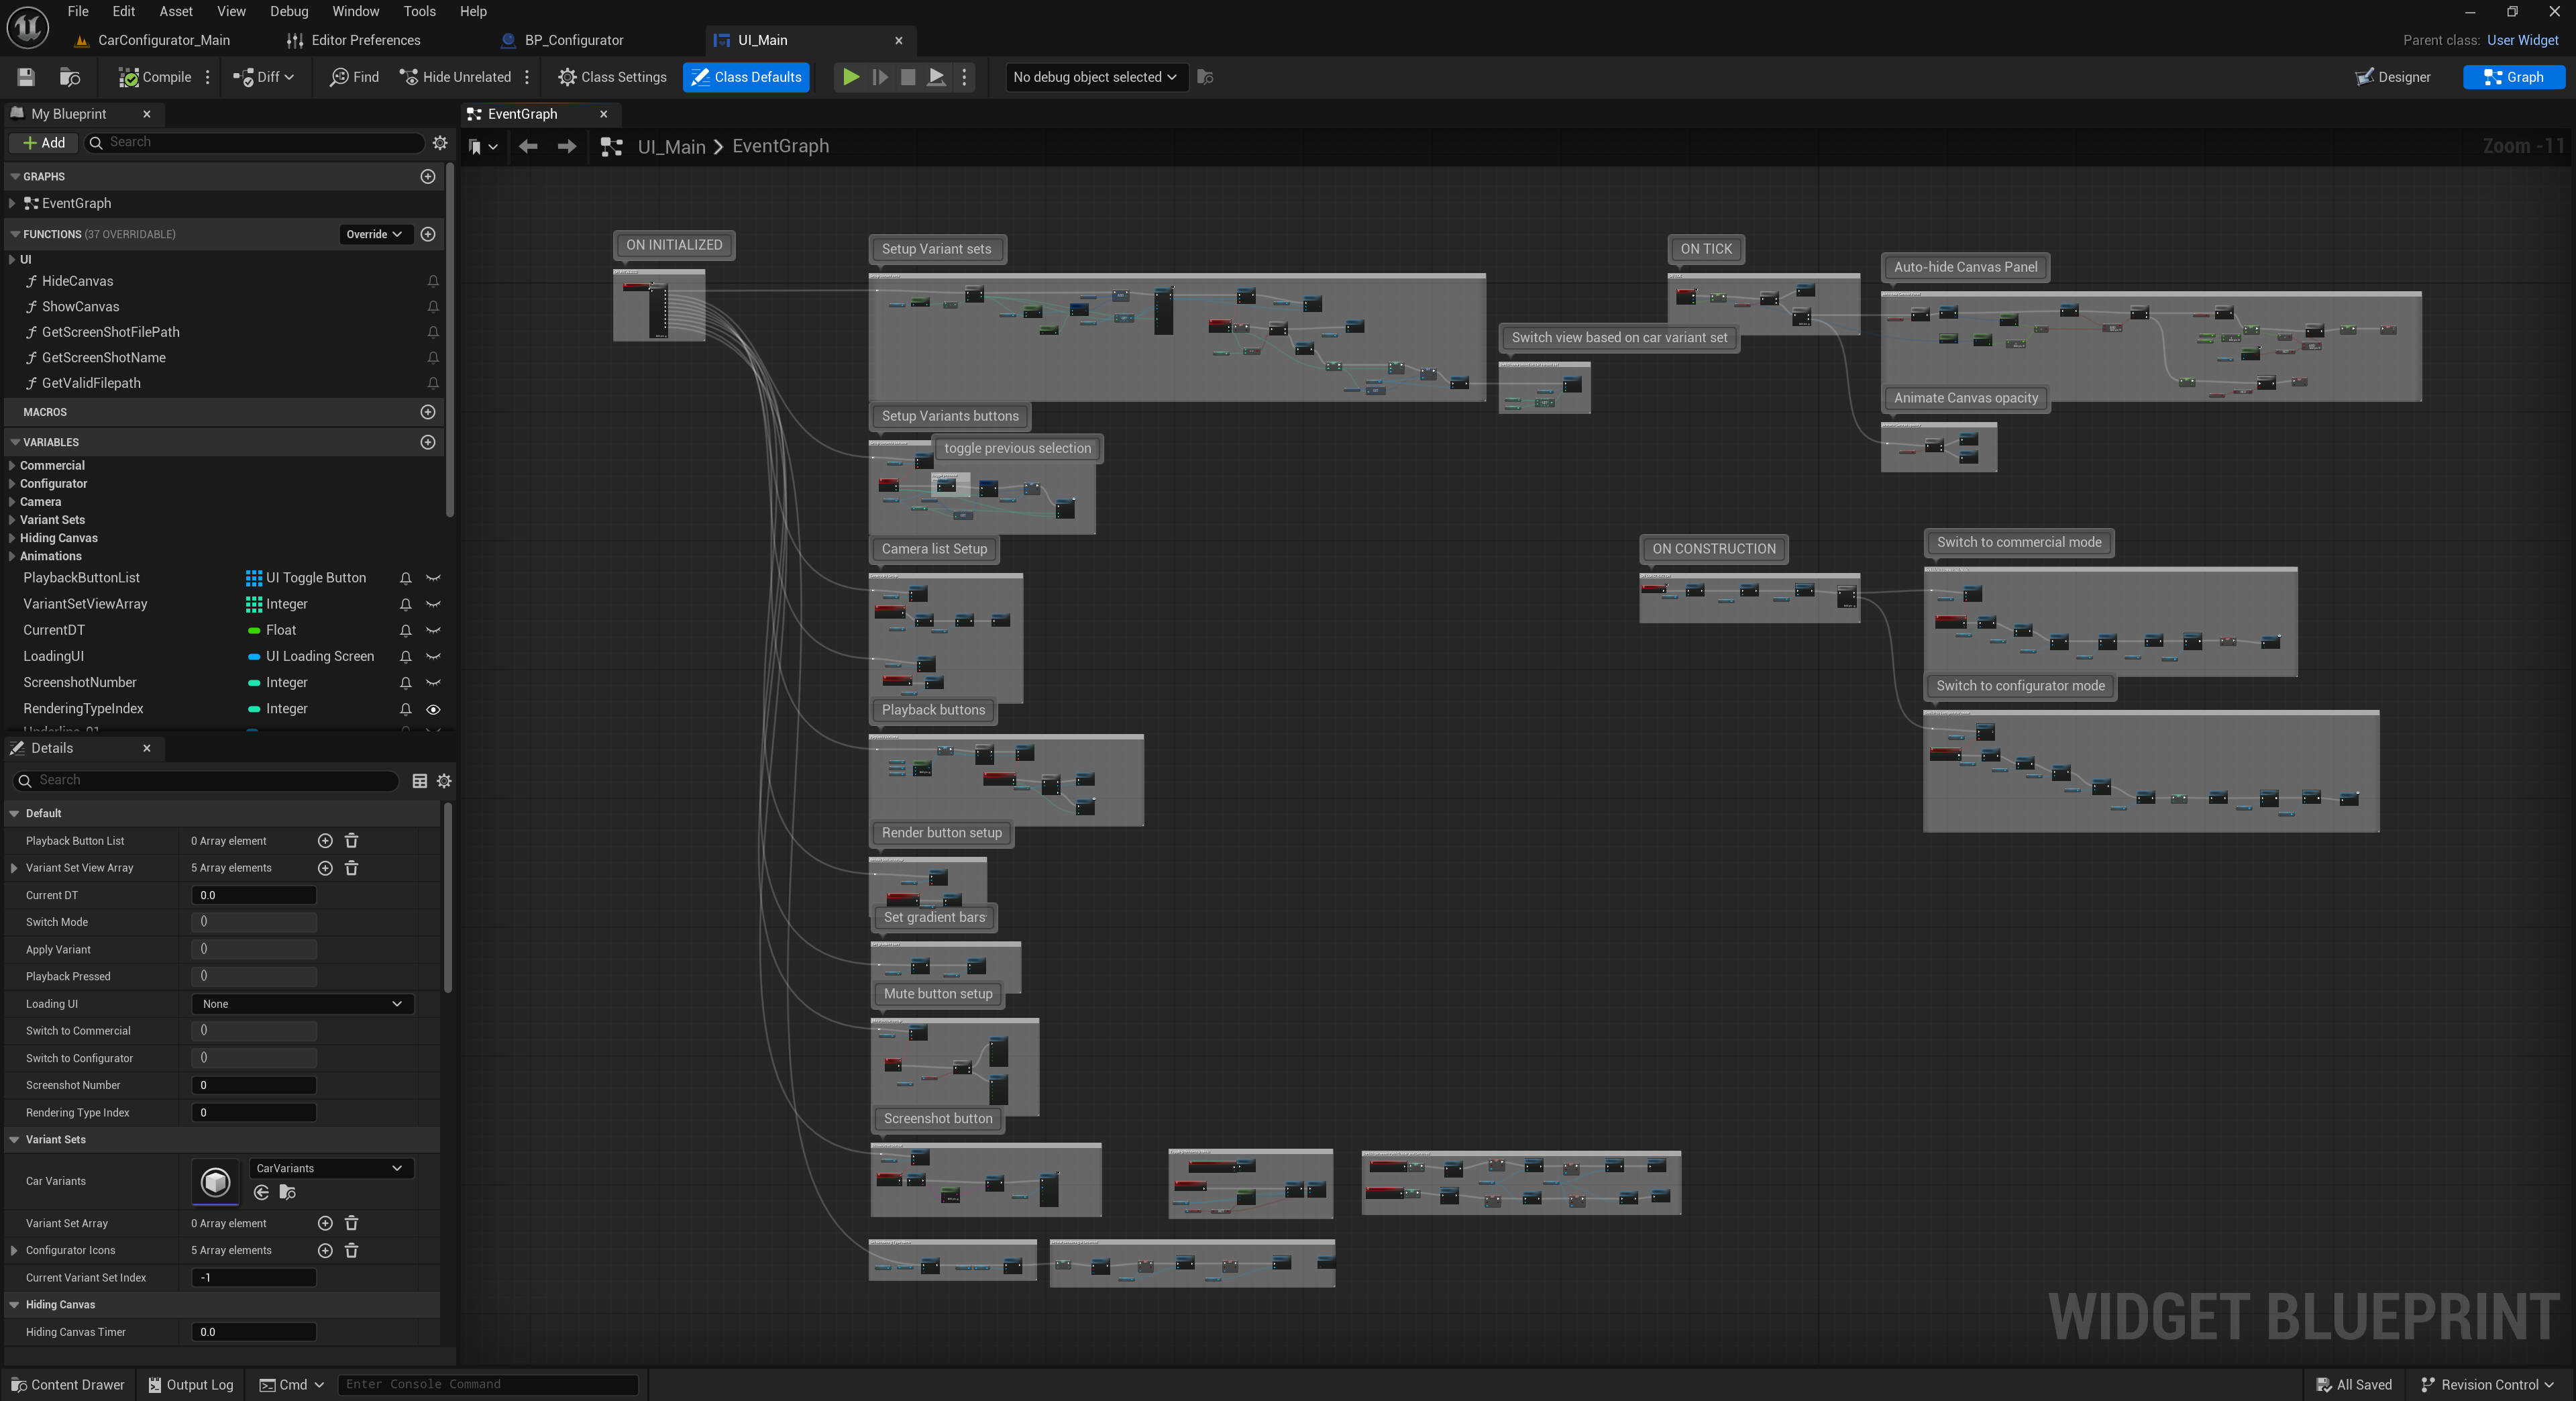Image resolution: width=2576 pixels, height=1401 pixels.
Task: Start Play in editor
Action: click(850, 77)
